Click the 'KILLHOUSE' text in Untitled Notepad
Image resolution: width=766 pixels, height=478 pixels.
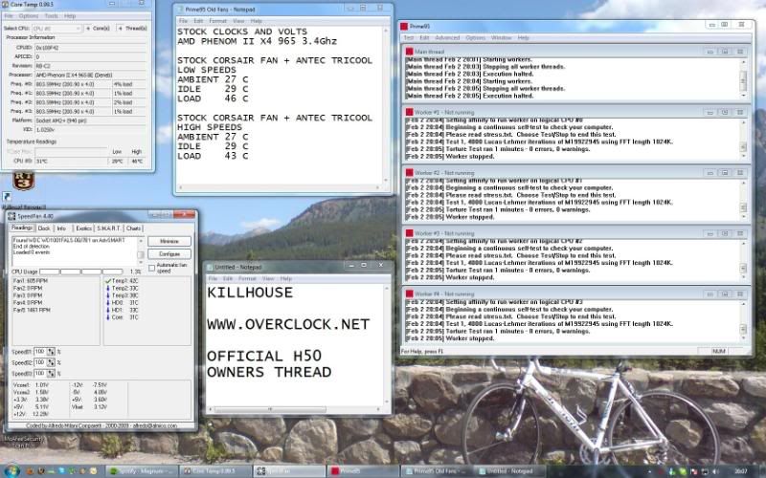(x=250, y=293)
